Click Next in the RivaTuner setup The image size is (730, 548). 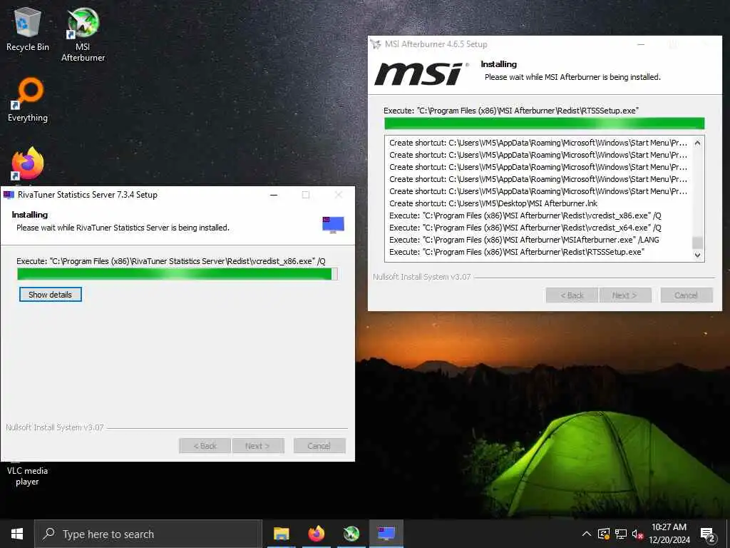coord(257,446)
